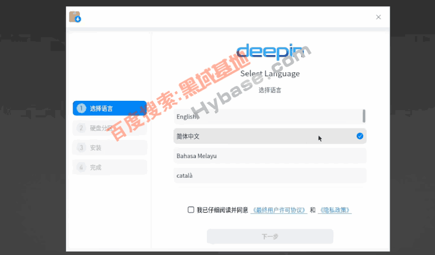Click the installer package icon in title bar

(75, 17)
